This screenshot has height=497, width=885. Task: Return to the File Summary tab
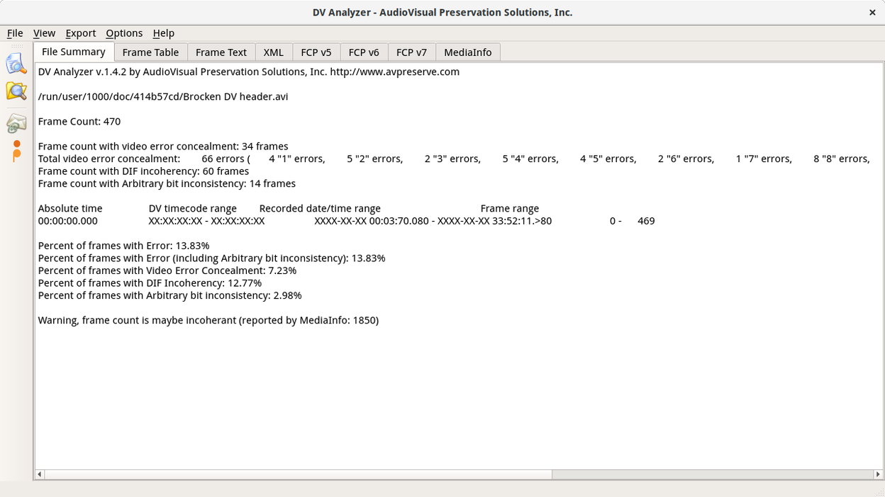point(73,52)
